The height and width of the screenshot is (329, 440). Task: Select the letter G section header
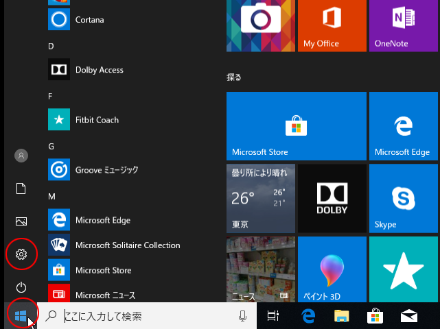point(51,146)
